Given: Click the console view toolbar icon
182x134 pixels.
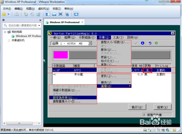Looking at the screenshot, I should [x=76, y=14].
